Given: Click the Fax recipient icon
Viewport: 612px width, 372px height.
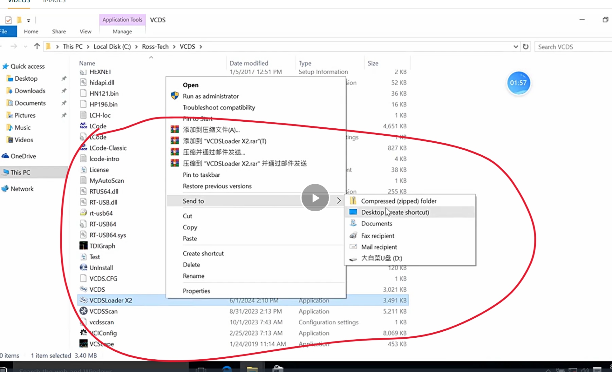Looking at the screenshot, I should click(353, 235).
